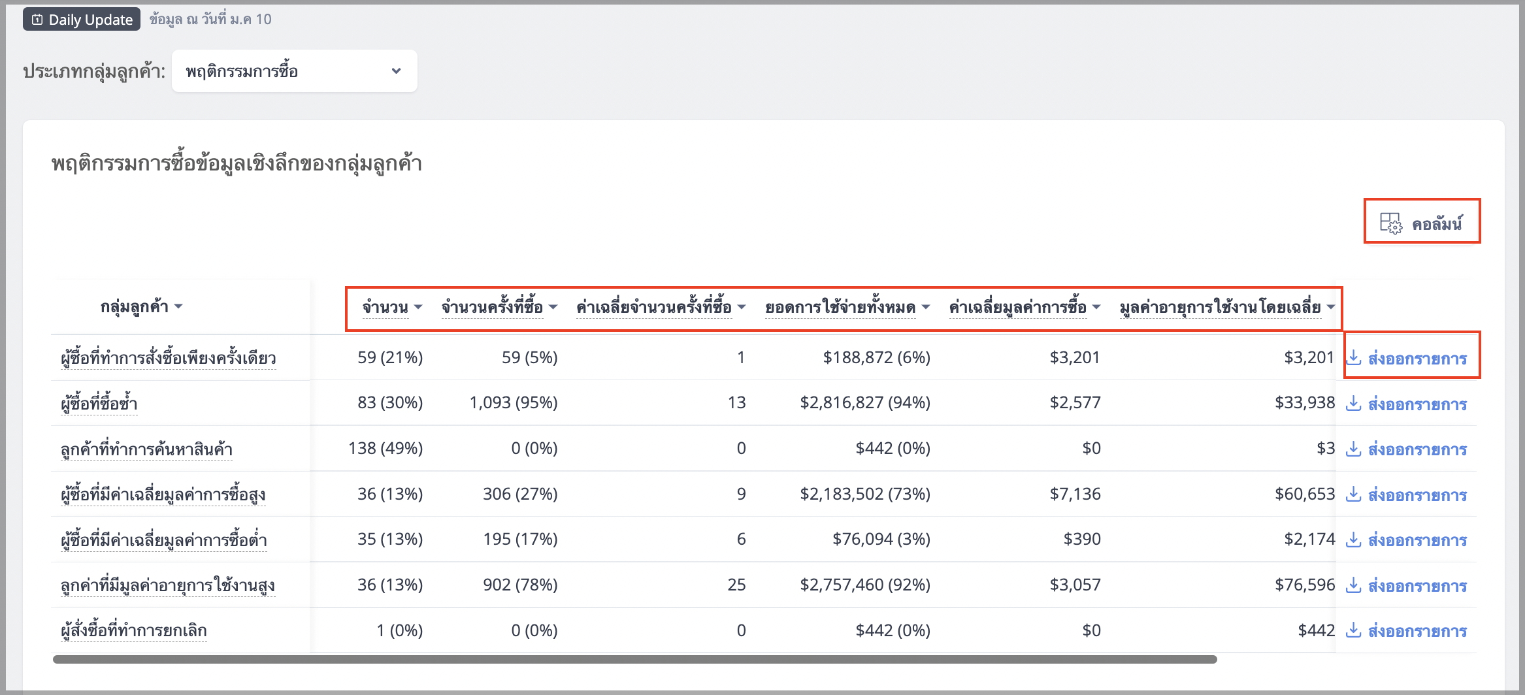Open the ผู้ซื้อที่ทำการสั่งซื้อเพียงครั้งเดียว segment link
The width and height of the screenshot is (1525, 695).
coord(169,358)
